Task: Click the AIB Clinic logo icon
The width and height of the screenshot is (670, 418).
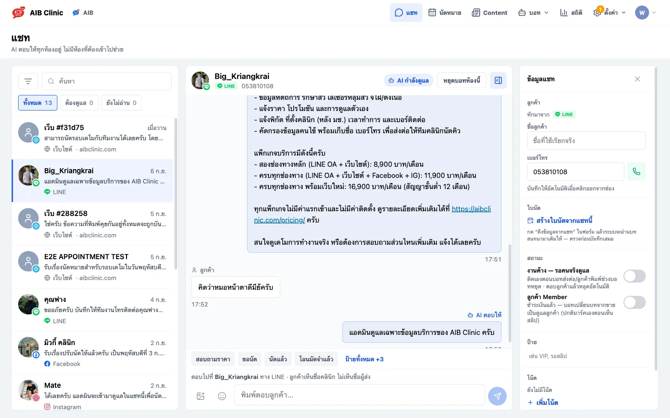Action: coord(18,13)
